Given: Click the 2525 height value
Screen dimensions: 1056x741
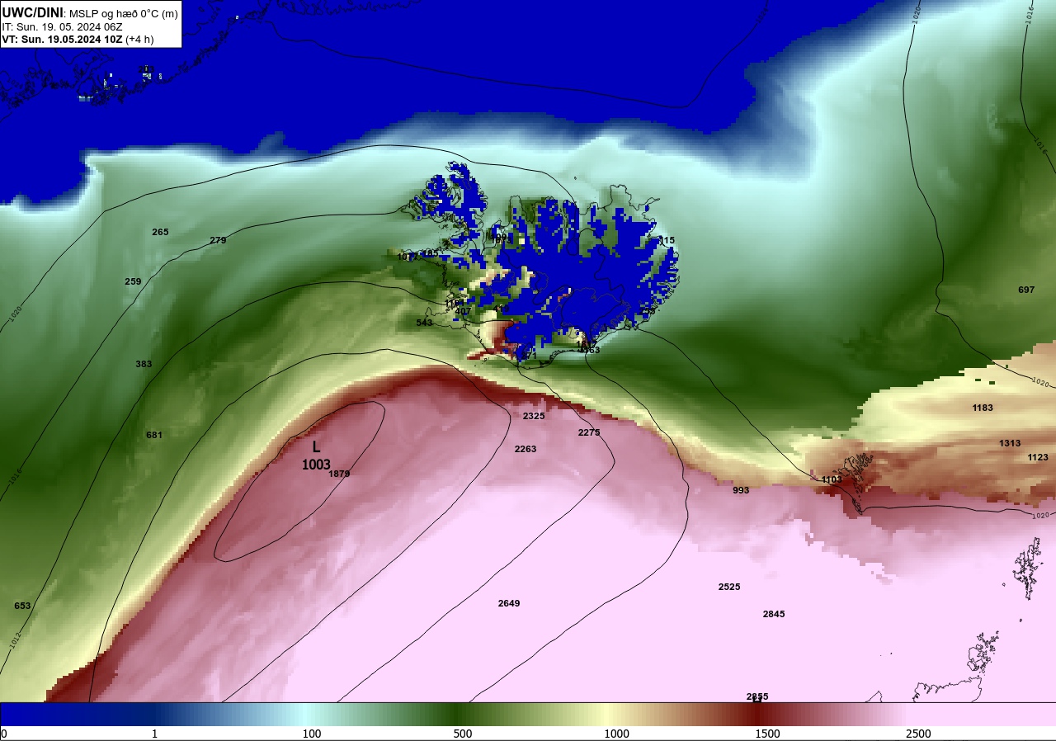Looking at the screenshot, I should (729, 587).
